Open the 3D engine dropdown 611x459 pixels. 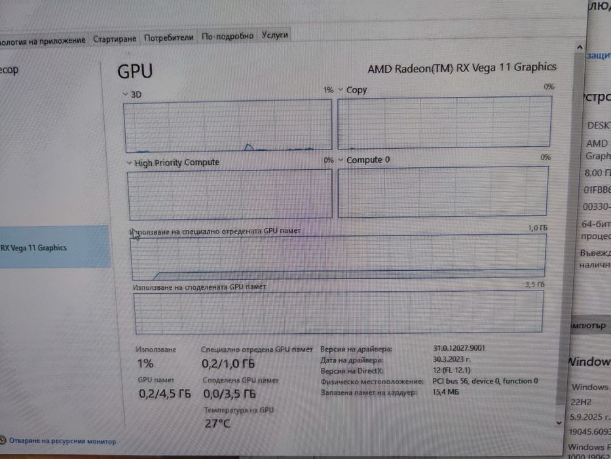tap(125, 94)
